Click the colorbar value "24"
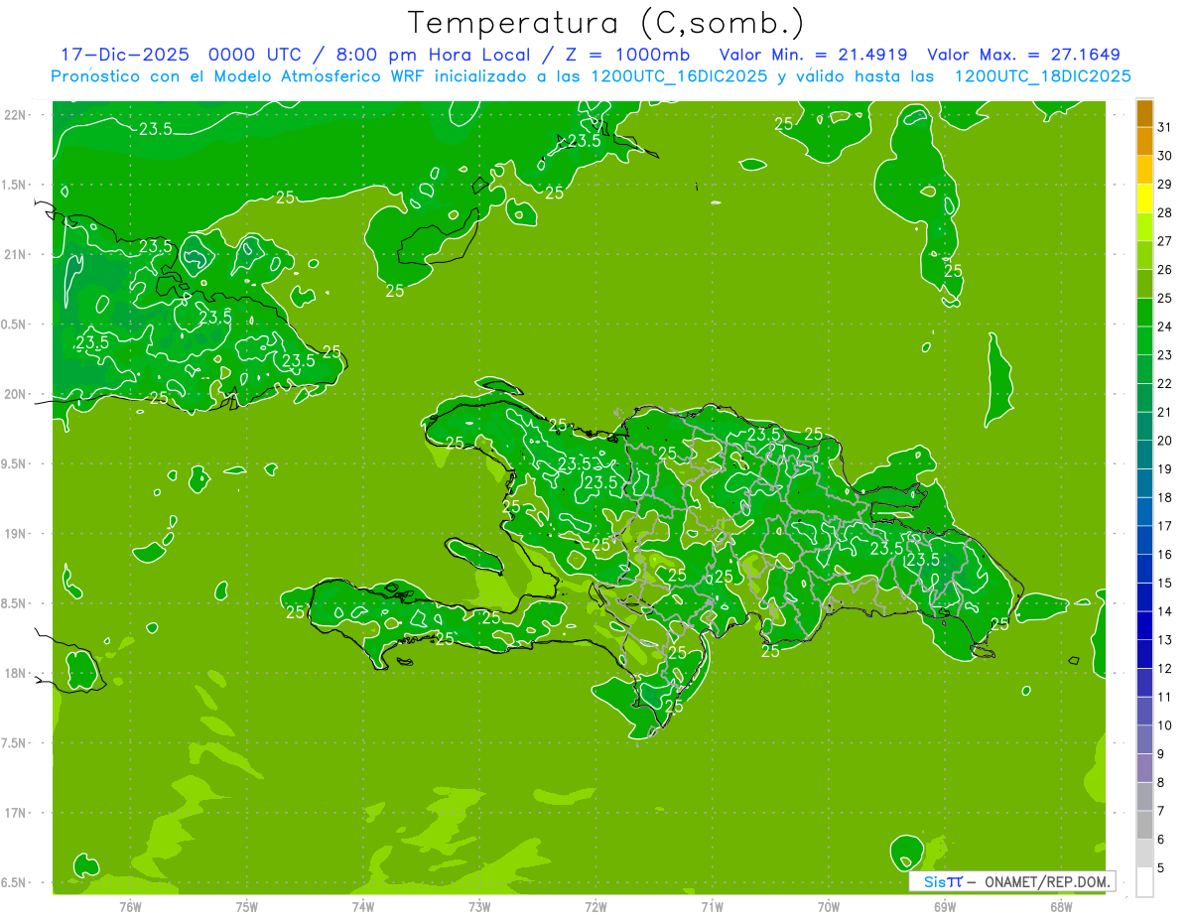 [x=1165, y=327]
